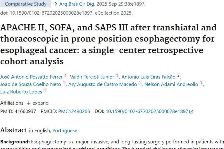Viewport: 224px width, 149px height.
Task: Open the PMC12490266 full-text link
Action: click(x=74, y=111)
